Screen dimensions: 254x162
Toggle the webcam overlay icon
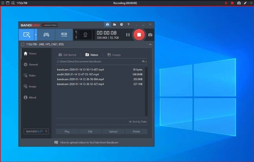point(85,35)
